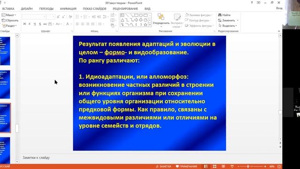Switch to Normal view icon
This screenshot has width=300, height=169.
coord(206,167)
